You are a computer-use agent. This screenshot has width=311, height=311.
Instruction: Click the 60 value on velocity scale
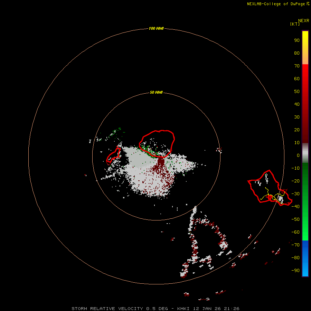[x=297, y=78]
